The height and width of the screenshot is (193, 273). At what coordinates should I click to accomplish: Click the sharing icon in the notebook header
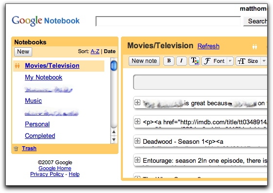point(254,47)
